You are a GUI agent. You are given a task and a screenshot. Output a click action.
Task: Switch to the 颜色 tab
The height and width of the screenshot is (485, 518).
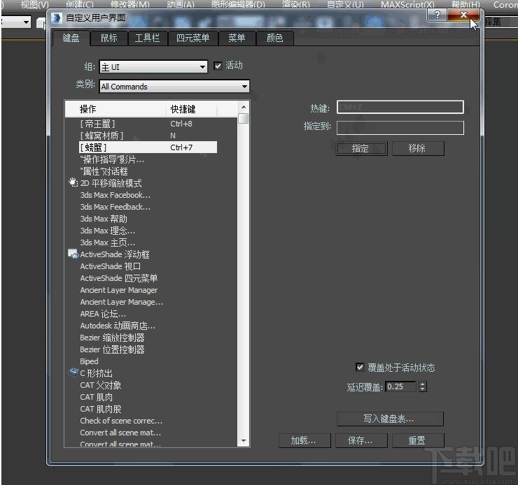274,38
